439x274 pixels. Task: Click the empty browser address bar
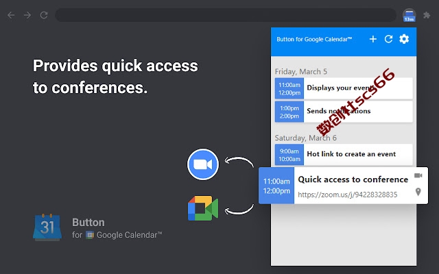point(226,15)
